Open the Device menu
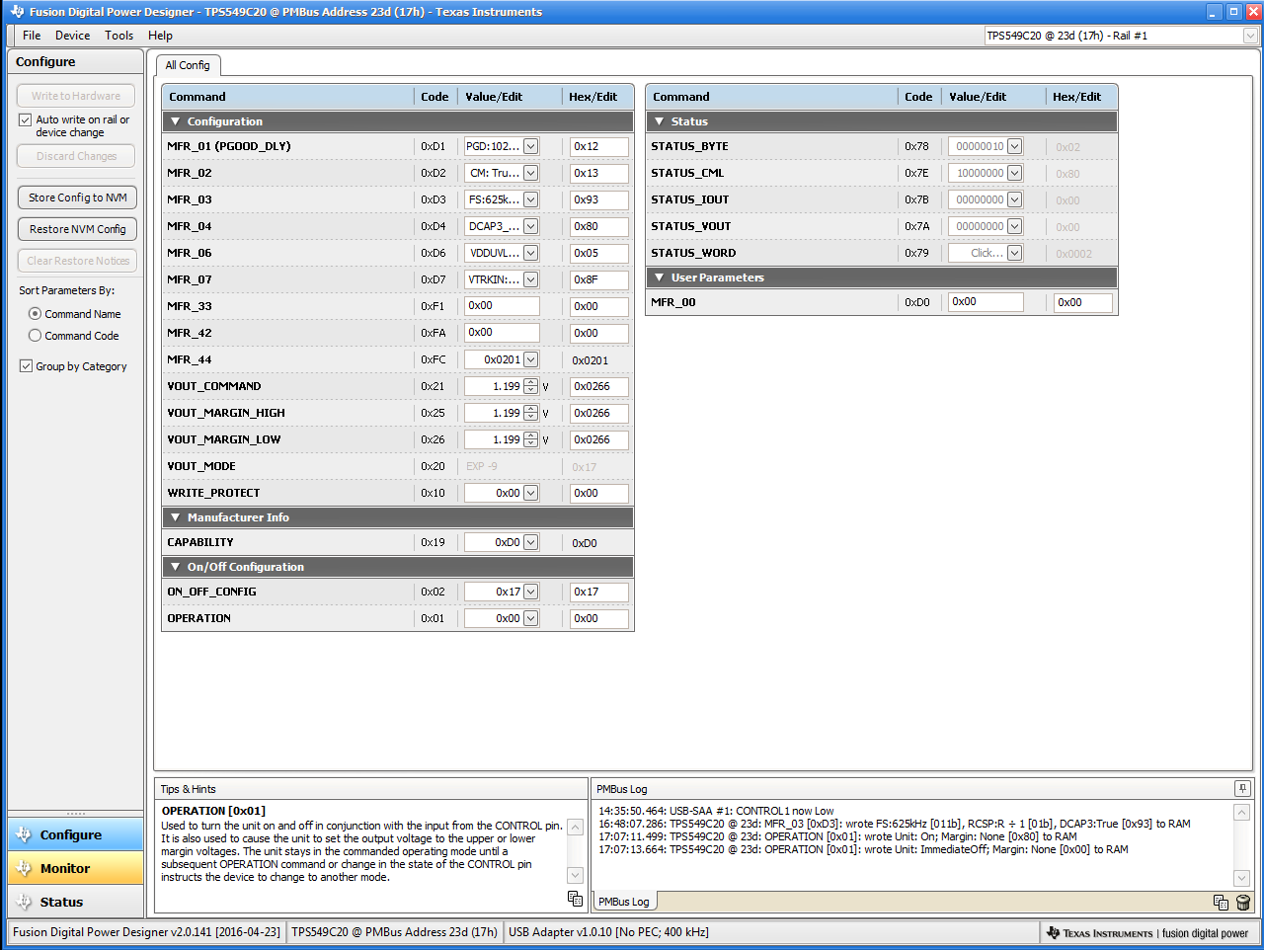This screenshot has height=950, width=1264. pos(72,35)
